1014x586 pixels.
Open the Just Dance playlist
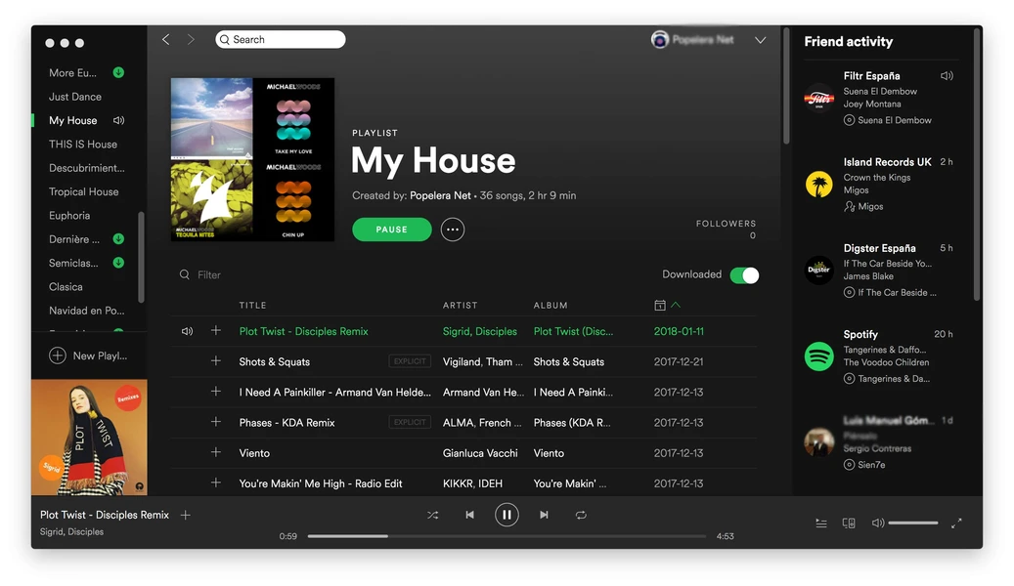coord(75,97)
